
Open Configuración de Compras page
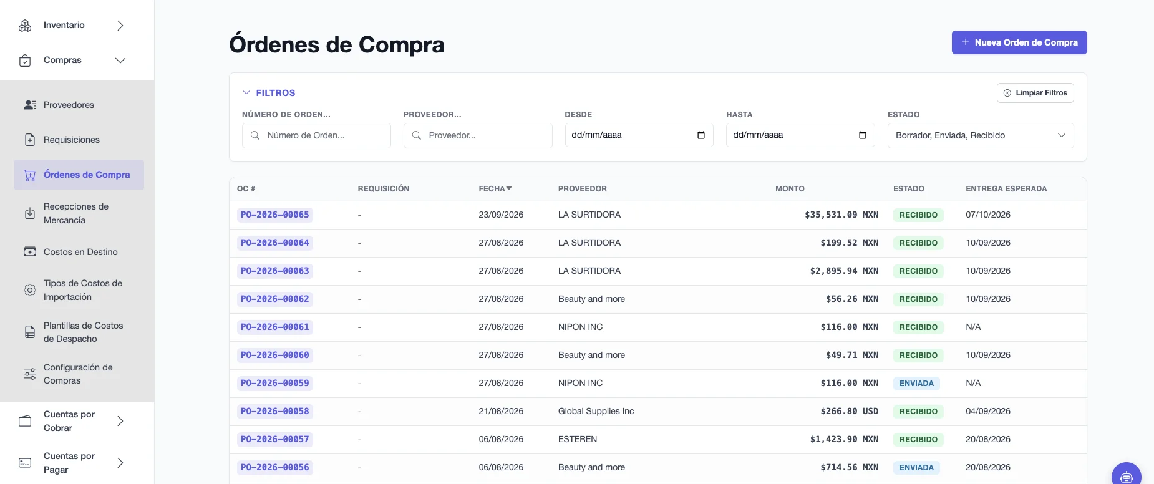tap(79, 374)
